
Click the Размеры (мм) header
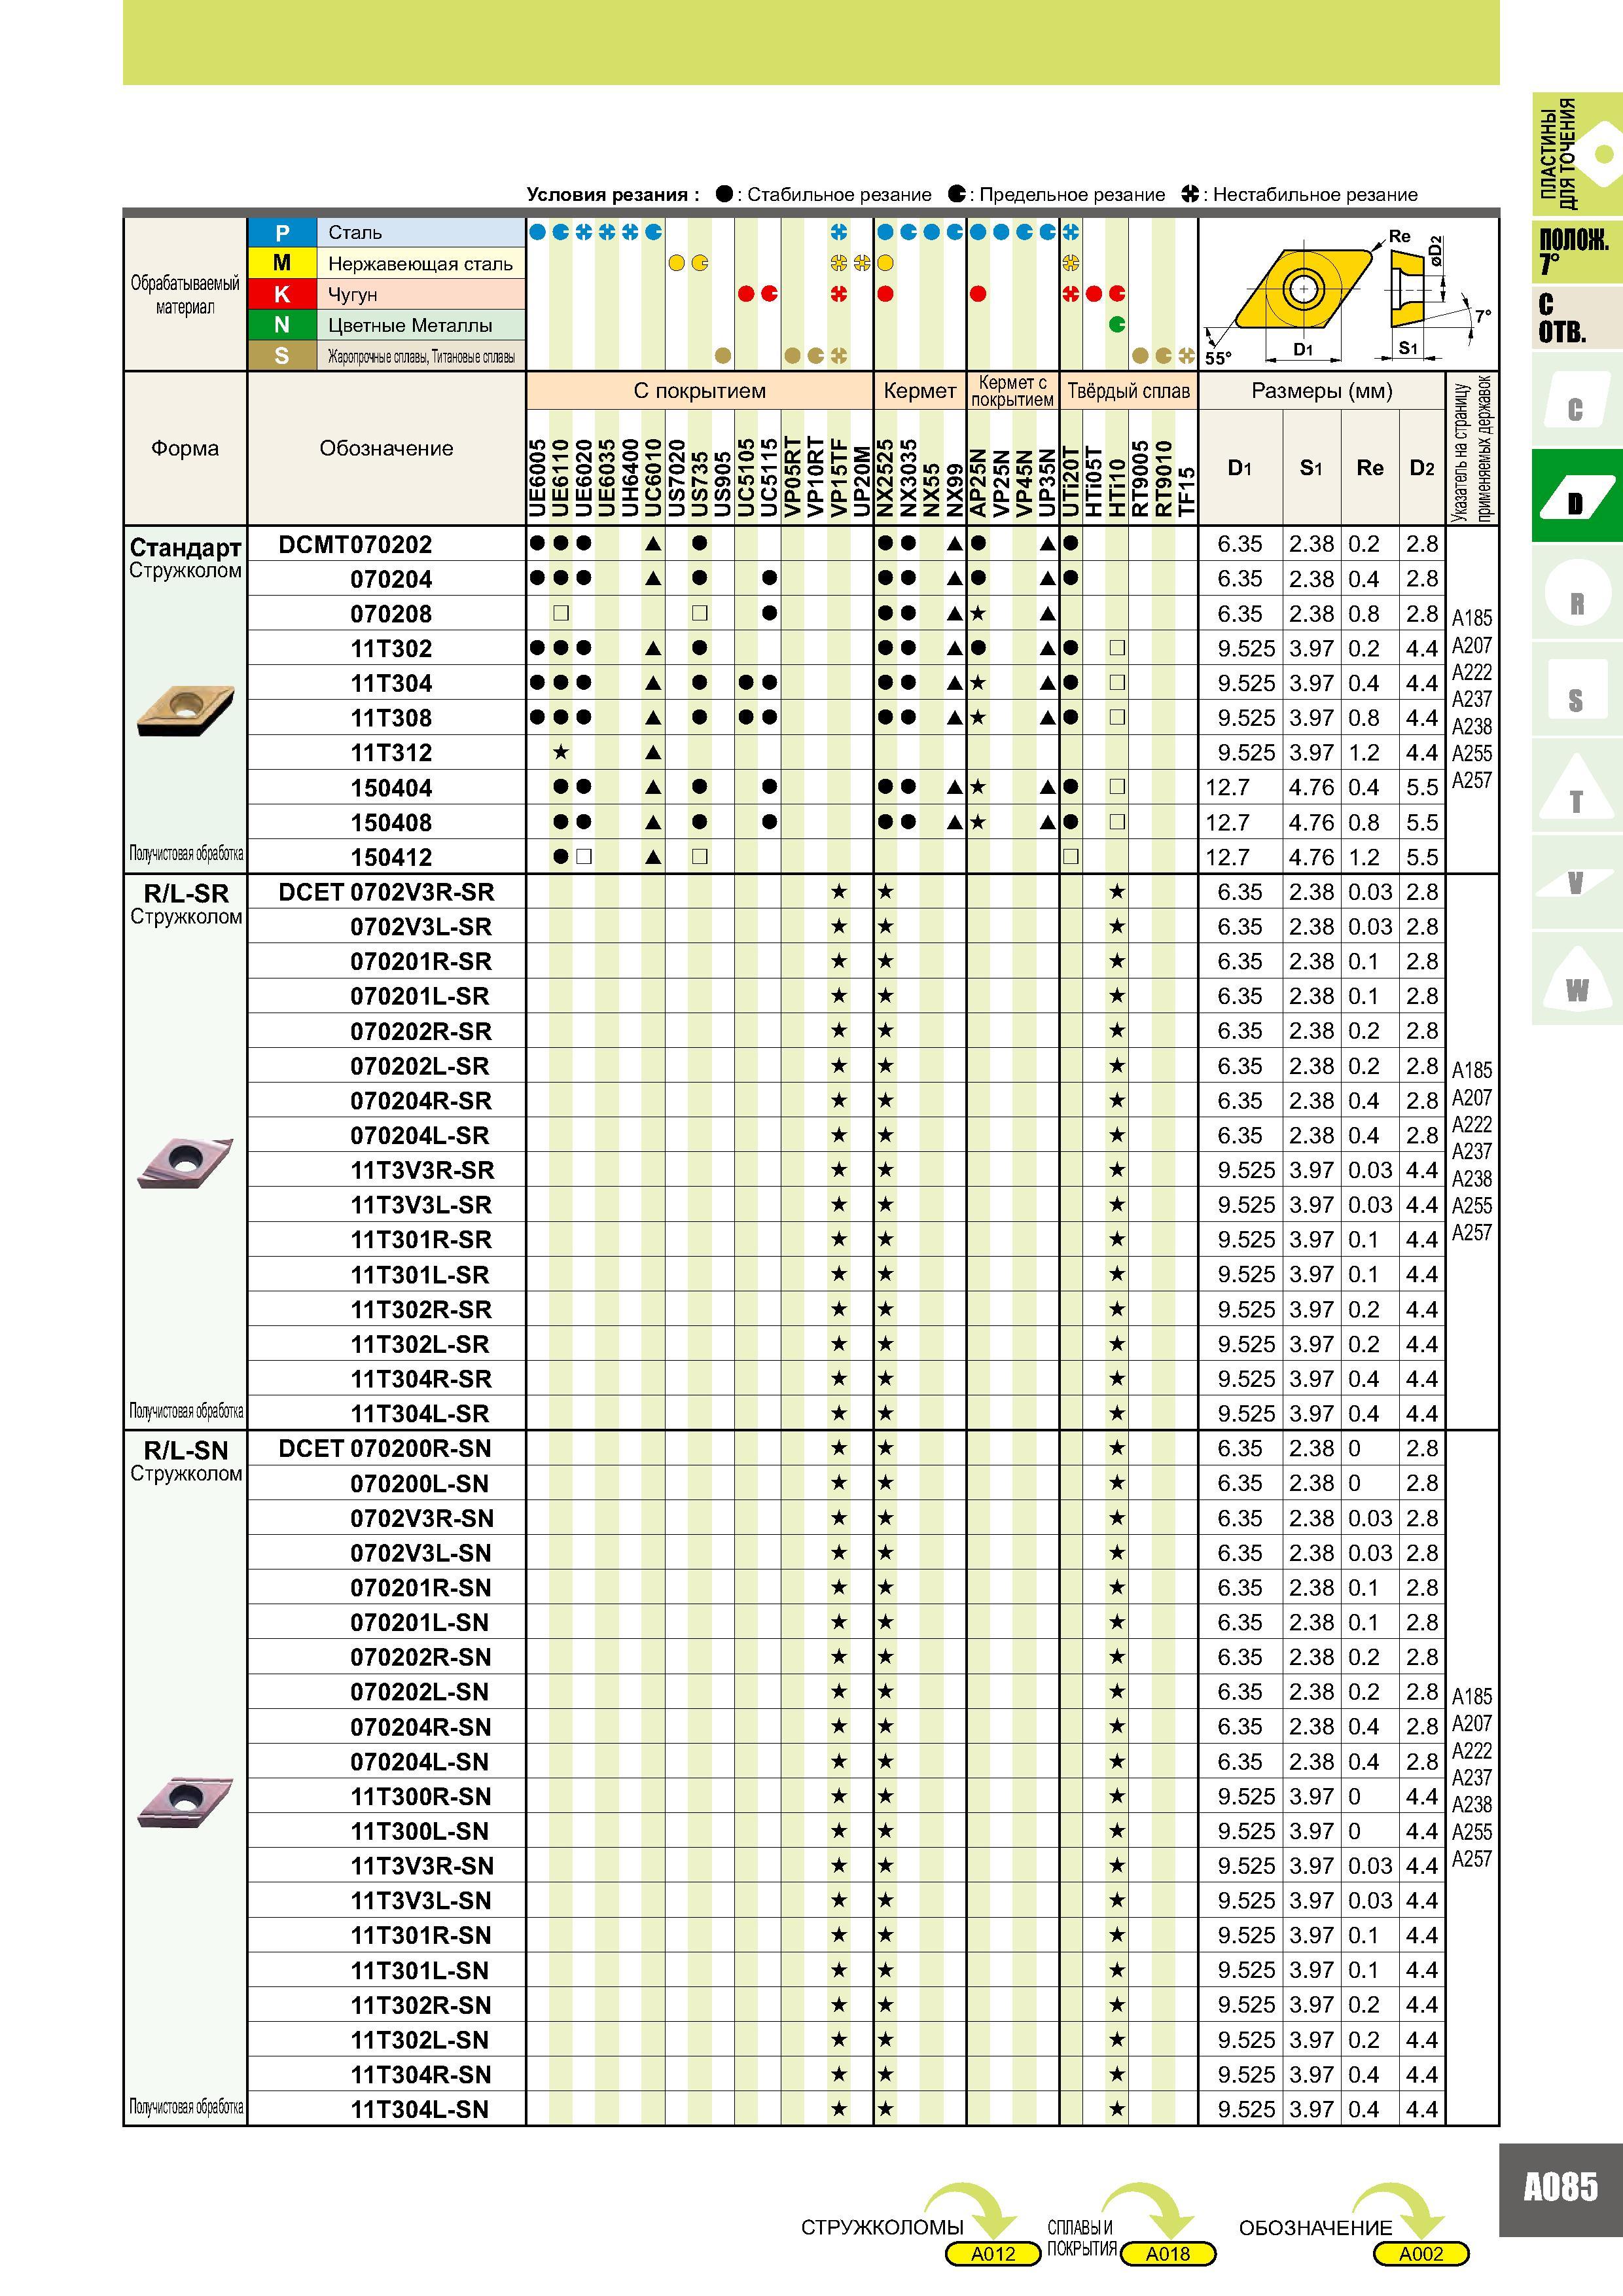pyautogui.click(x=1322, y=391)
